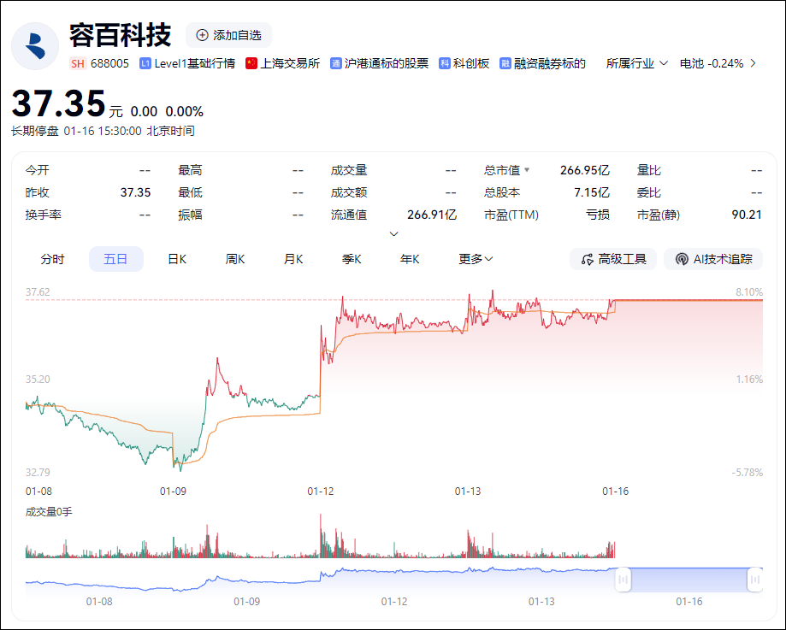Click the 总市值 value 266.95亿
The image size is (786, 630).
point(584,170)
